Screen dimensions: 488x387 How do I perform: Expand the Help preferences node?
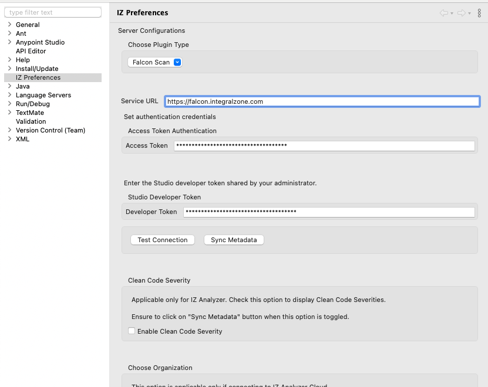tap(9, 59)
